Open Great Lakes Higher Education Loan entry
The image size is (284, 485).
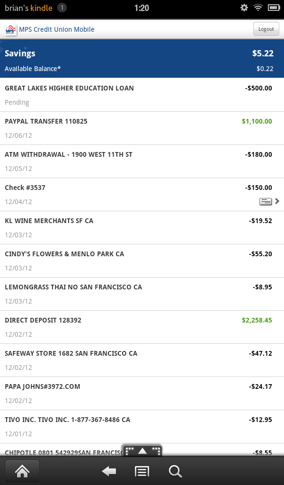pyautogui.click(x=142, y=95)
